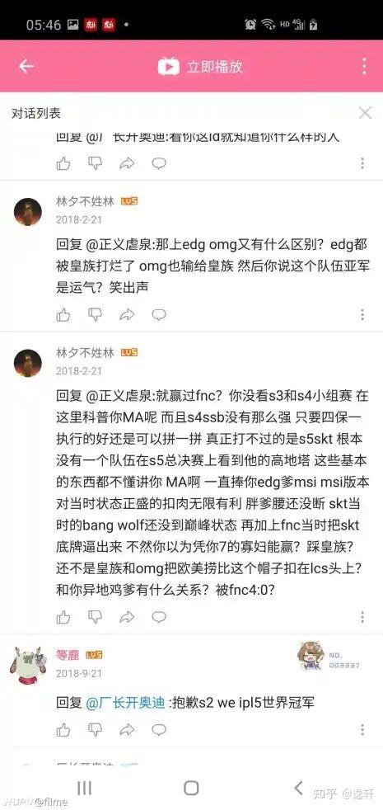Go back with the header arrow
383x810 pixels.
tap(26, 67)
